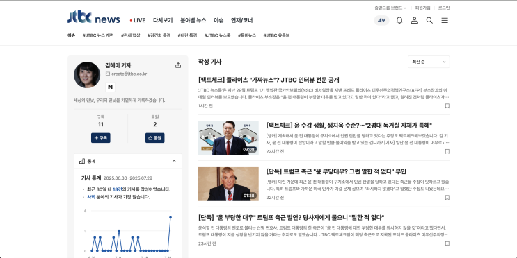
Task: Click the 제보 report button
Action: (x=381, y=20)
